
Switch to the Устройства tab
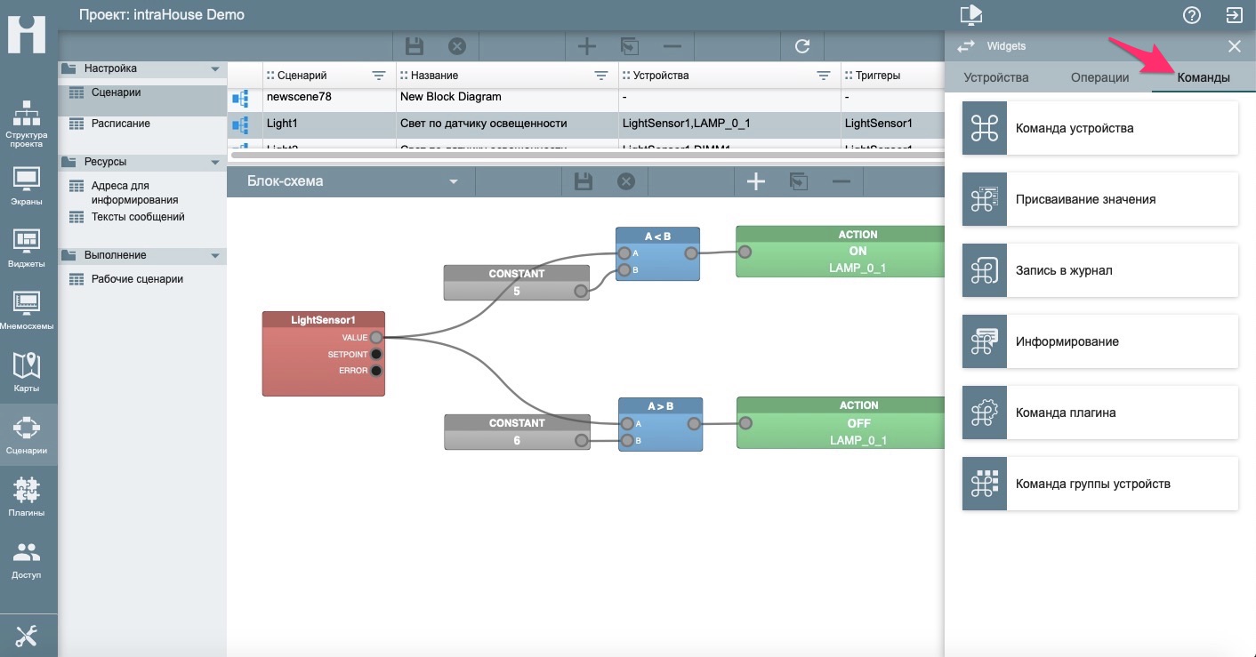coord(996,77)
